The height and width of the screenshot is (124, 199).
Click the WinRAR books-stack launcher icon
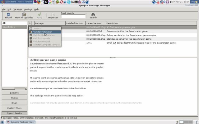tap(35, 2)
